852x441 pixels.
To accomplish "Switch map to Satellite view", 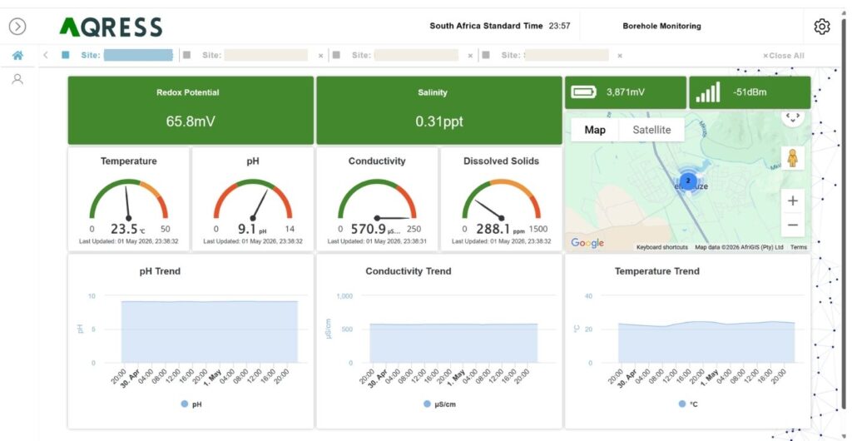I will pyautogui.click(x=651, y=130).
